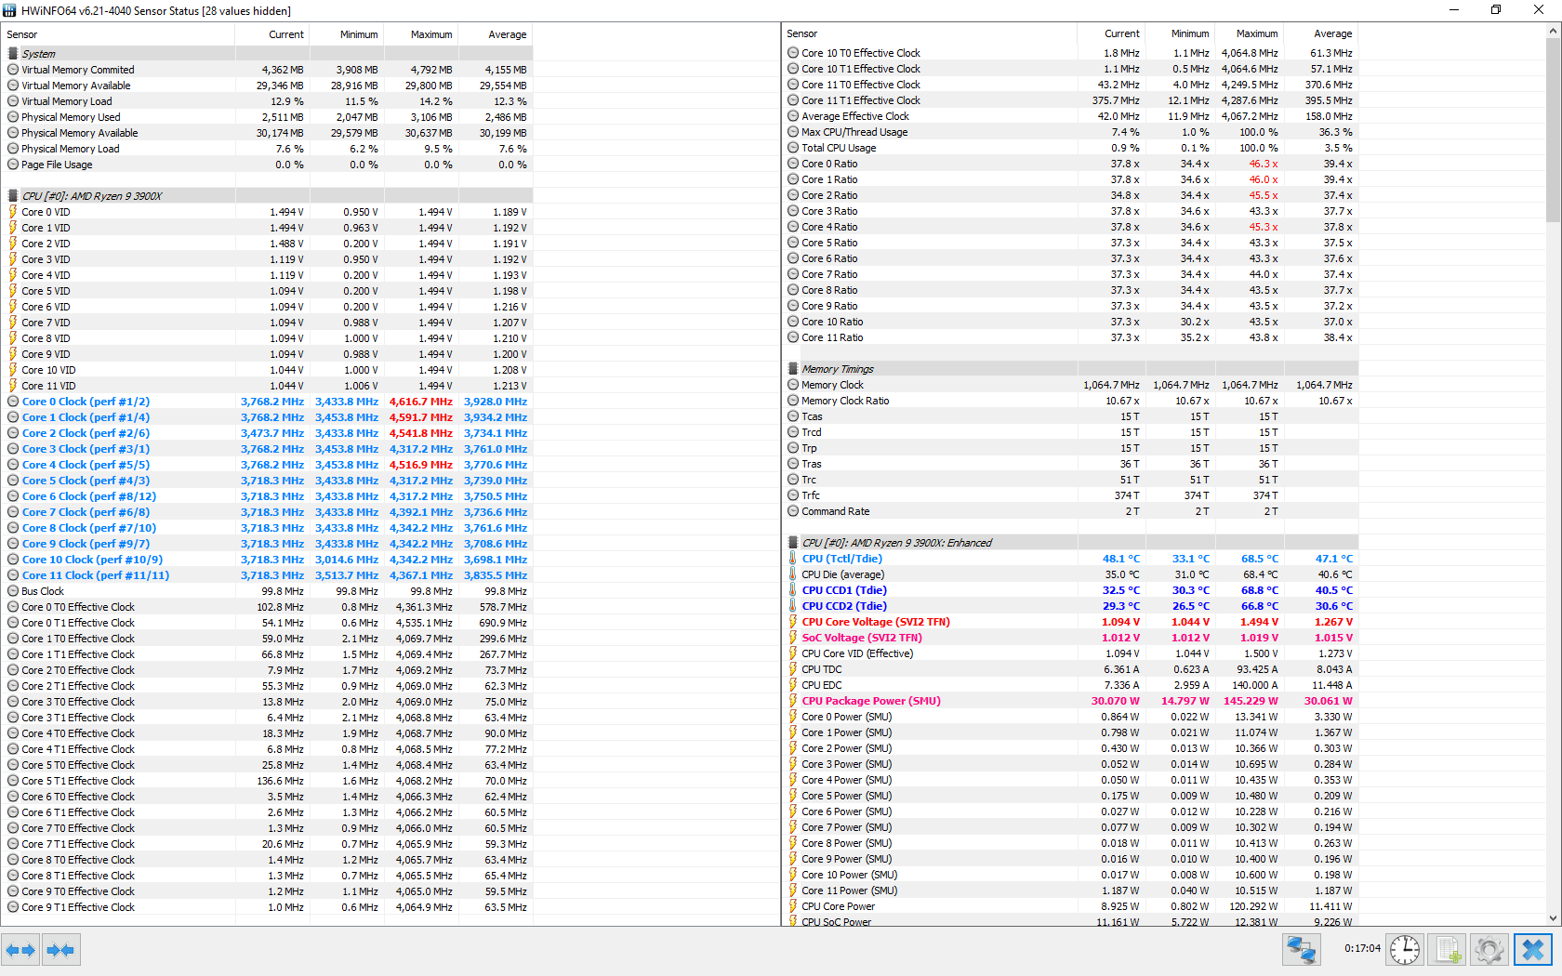
Task: Reset the elapsed time clock icon
Action: click(1404, 950)
